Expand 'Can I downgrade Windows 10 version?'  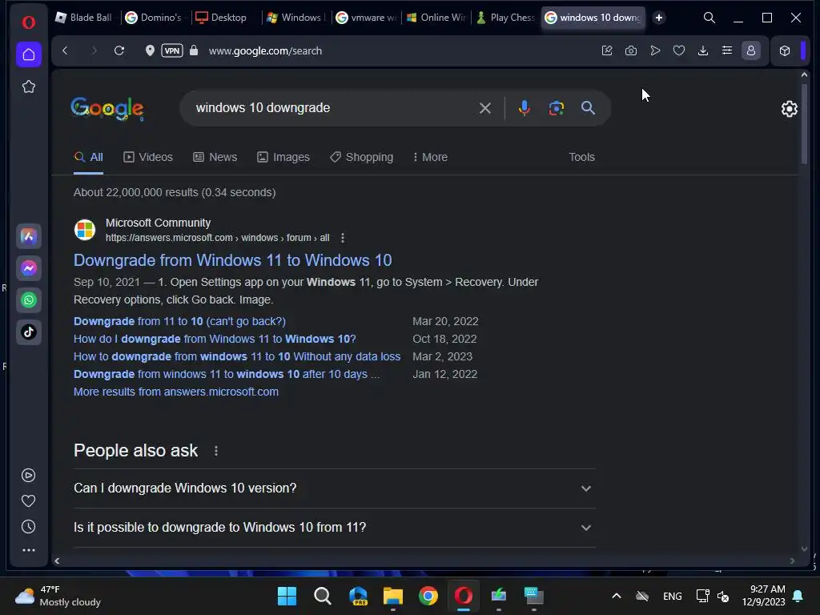pos(335,488)
